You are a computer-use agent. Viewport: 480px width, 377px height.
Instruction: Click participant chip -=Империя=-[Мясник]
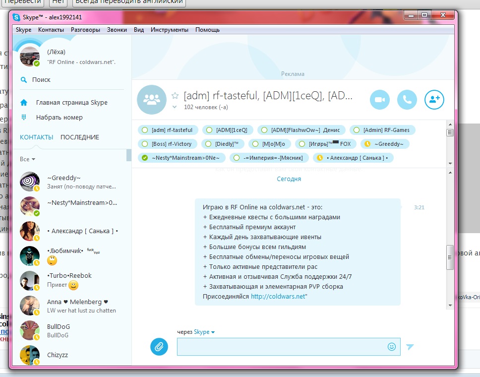269,158
